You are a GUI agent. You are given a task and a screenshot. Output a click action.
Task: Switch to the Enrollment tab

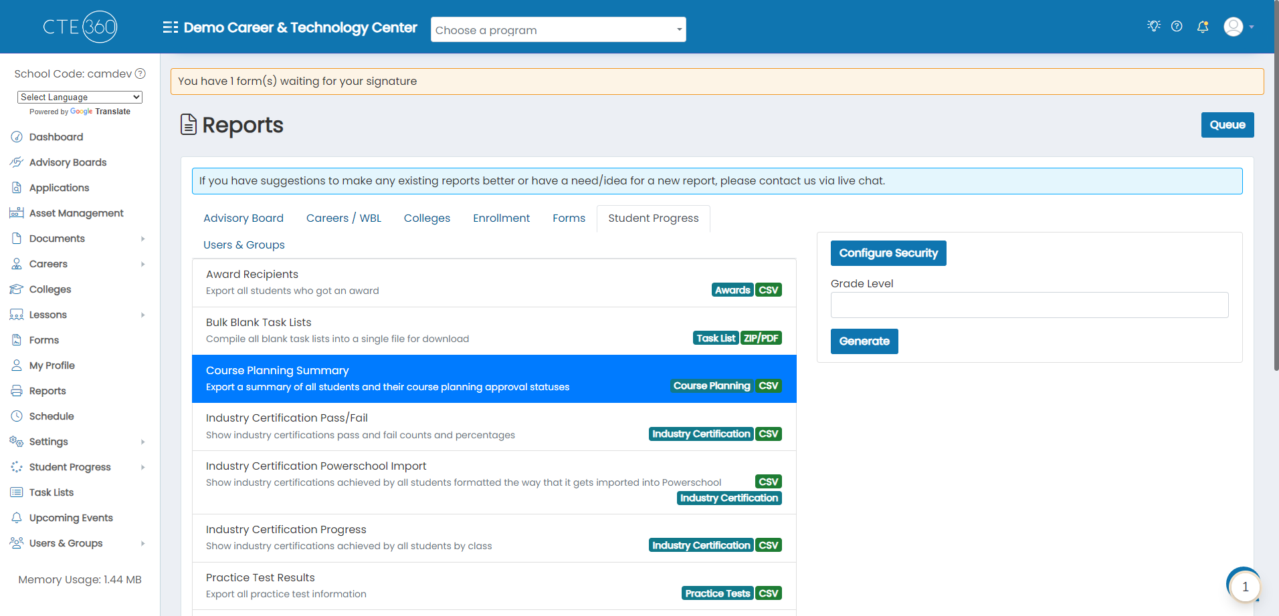pyautogui.click(x=501, y=218)
